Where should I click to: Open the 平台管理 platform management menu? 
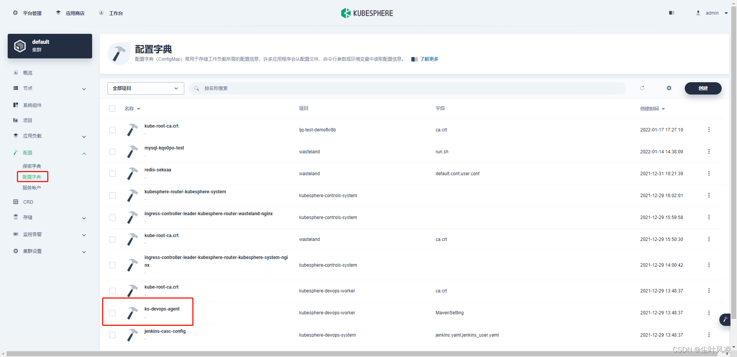(x=27, y=13)
